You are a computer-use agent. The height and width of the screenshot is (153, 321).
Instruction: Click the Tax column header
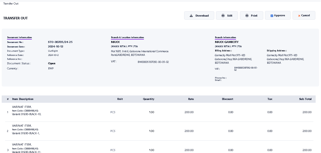[270, 99]
